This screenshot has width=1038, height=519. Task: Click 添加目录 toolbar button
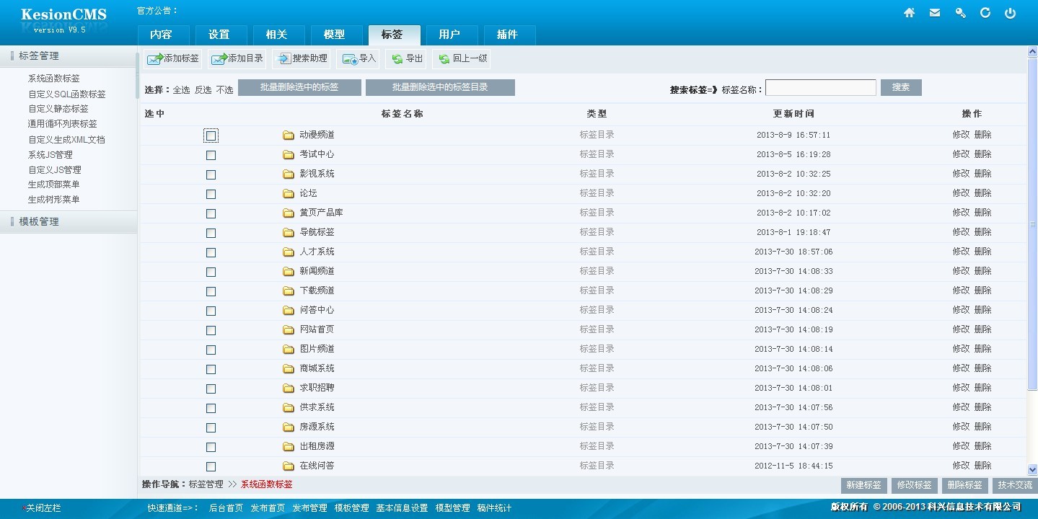237,58
